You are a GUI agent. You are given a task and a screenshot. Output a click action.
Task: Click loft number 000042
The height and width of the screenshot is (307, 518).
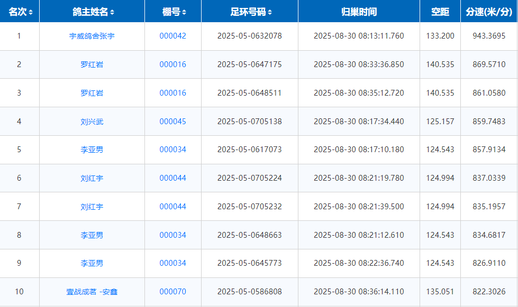tap(173, 36)
